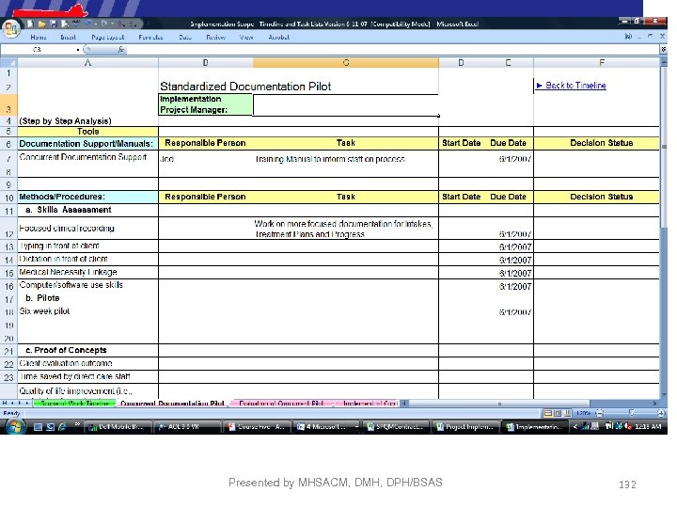677x508 pixels.
Task: Select the Implementation Project Manager entry cell
Action: [346, 105]
